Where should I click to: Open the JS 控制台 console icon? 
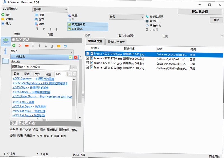(147, 25)
